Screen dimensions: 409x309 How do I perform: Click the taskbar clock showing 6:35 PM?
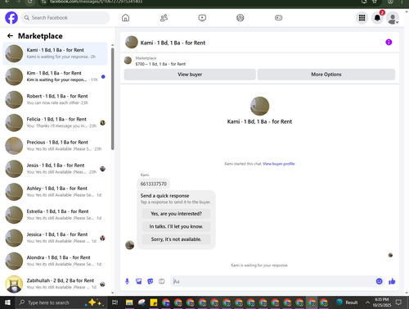tap(382, 302)
